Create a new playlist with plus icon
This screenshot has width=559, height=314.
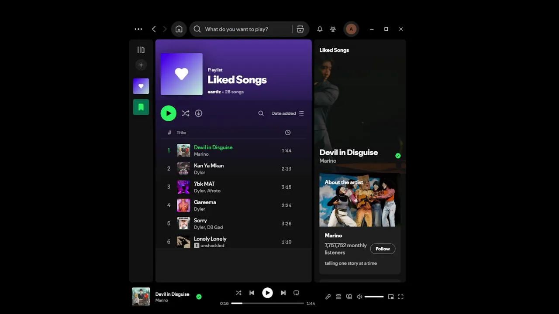pyautogui.click(x=141, y=65)
